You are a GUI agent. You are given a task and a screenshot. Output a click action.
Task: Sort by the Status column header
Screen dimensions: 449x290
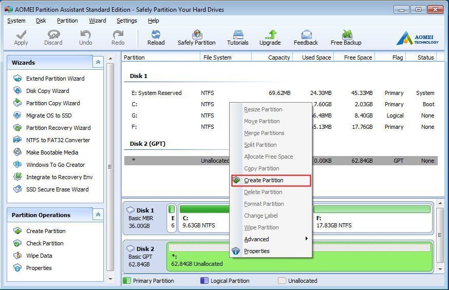(x=421, y=57)
